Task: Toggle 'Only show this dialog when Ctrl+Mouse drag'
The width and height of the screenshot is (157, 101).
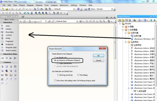Action: pos(75,81)
